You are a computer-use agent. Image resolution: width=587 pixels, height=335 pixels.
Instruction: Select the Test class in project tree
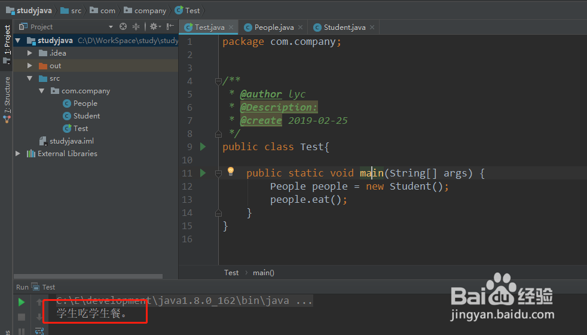(75, 129)
